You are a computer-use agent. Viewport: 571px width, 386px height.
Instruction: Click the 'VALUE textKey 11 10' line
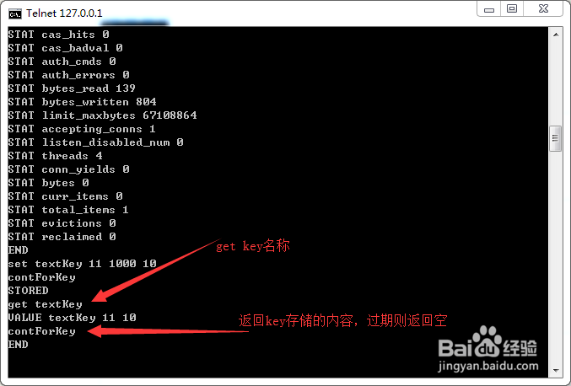72,318
